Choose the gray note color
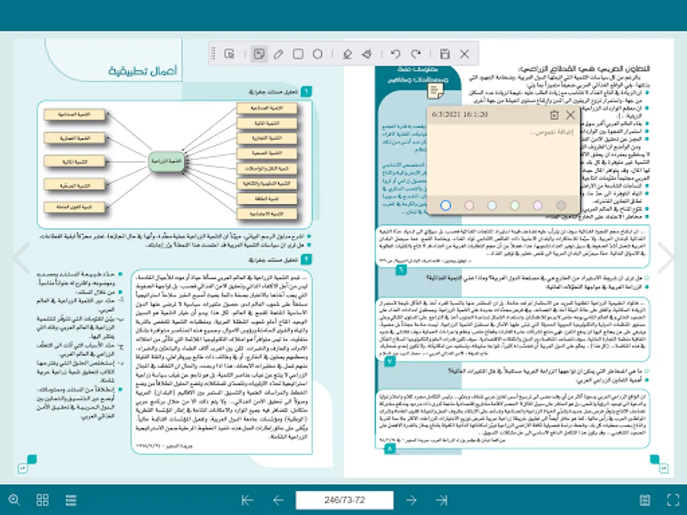Screen dimensions: 687x515 [x=561, y=205]
